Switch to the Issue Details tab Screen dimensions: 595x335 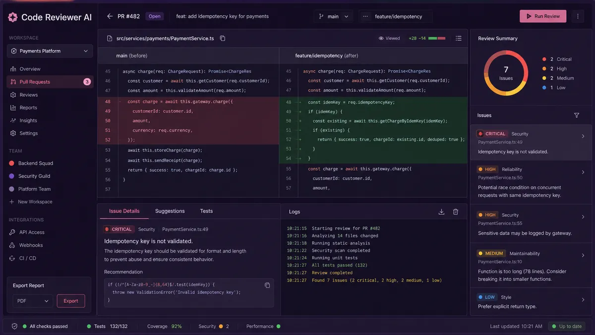pos(124,211)
